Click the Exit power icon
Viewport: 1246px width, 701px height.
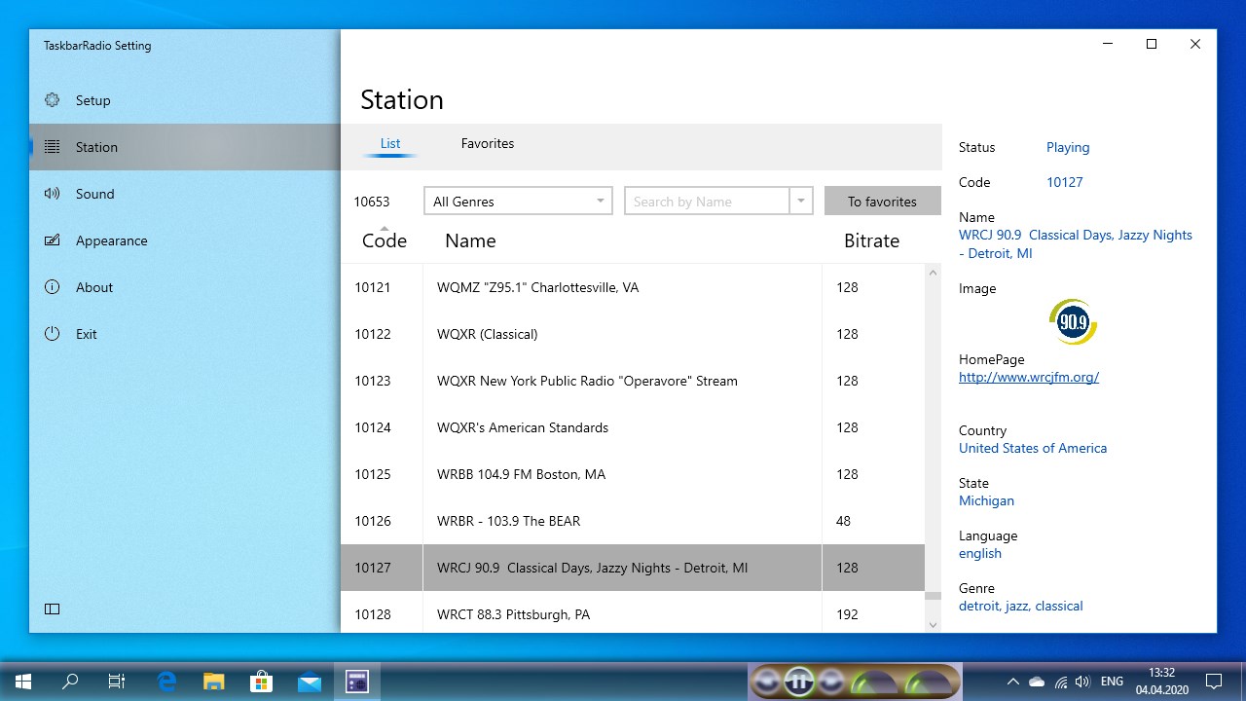[53, 334]
